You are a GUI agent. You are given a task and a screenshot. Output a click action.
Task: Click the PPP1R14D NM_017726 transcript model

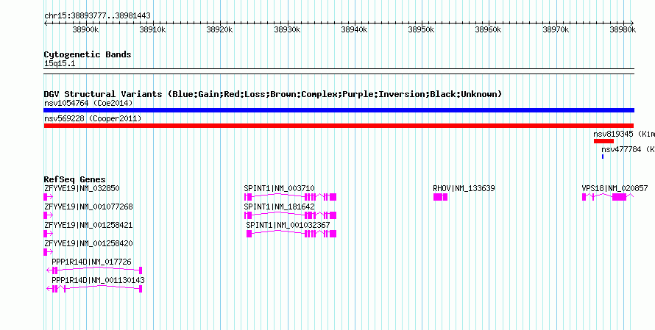95,270
